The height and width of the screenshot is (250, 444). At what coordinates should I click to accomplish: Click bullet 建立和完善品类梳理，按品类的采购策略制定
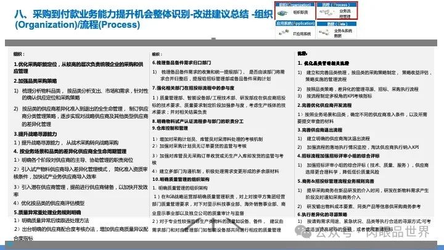point(364,76)
